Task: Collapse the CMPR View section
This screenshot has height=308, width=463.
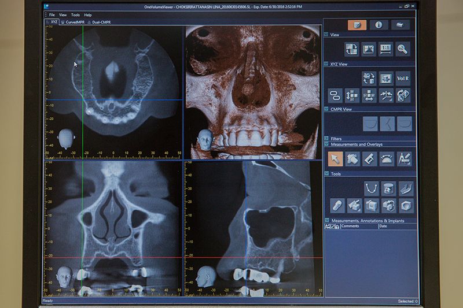Action: [326, 109]
